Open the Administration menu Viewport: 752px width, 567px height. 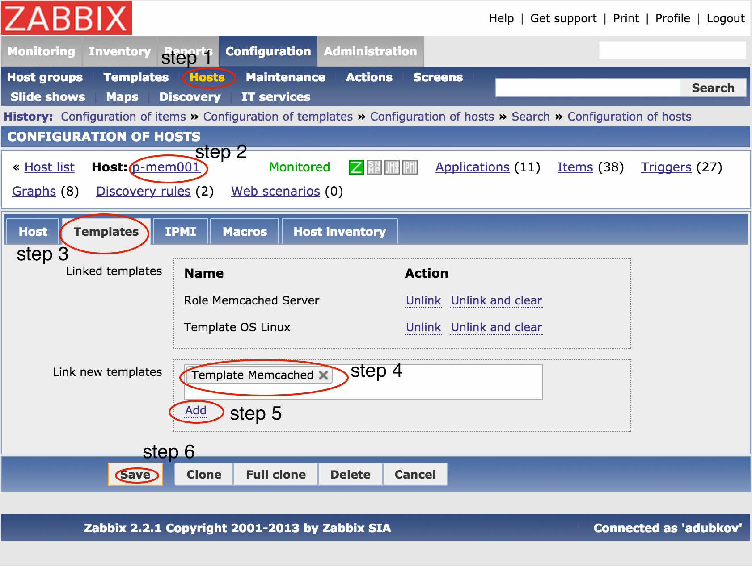coord(370,51)
